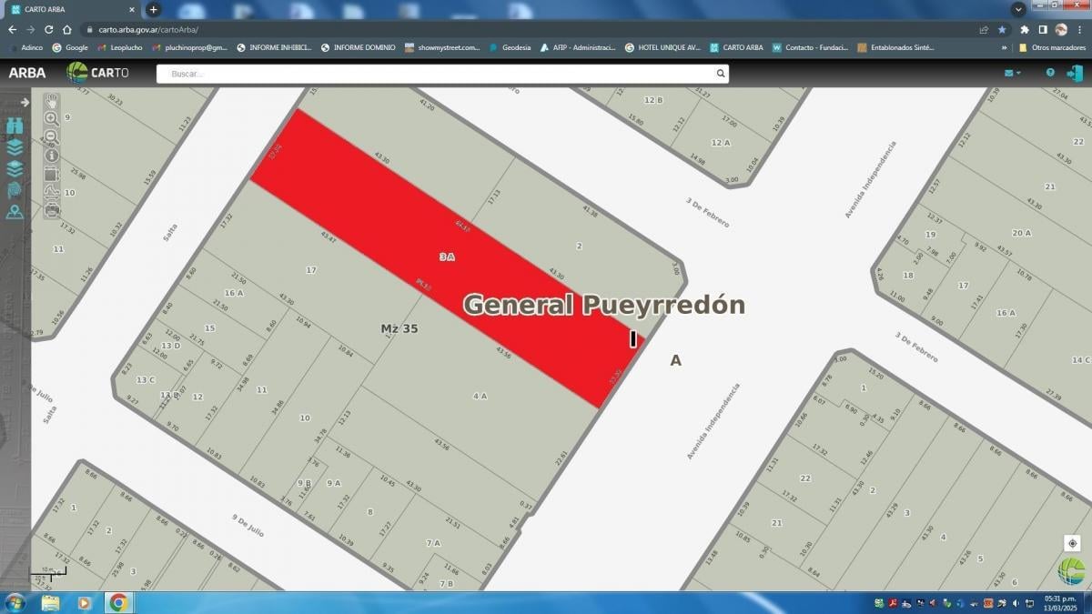Viewport: 1092px width, 614px height.
Task: Open the binoculars search panel
Action: (x=15, y=126)
